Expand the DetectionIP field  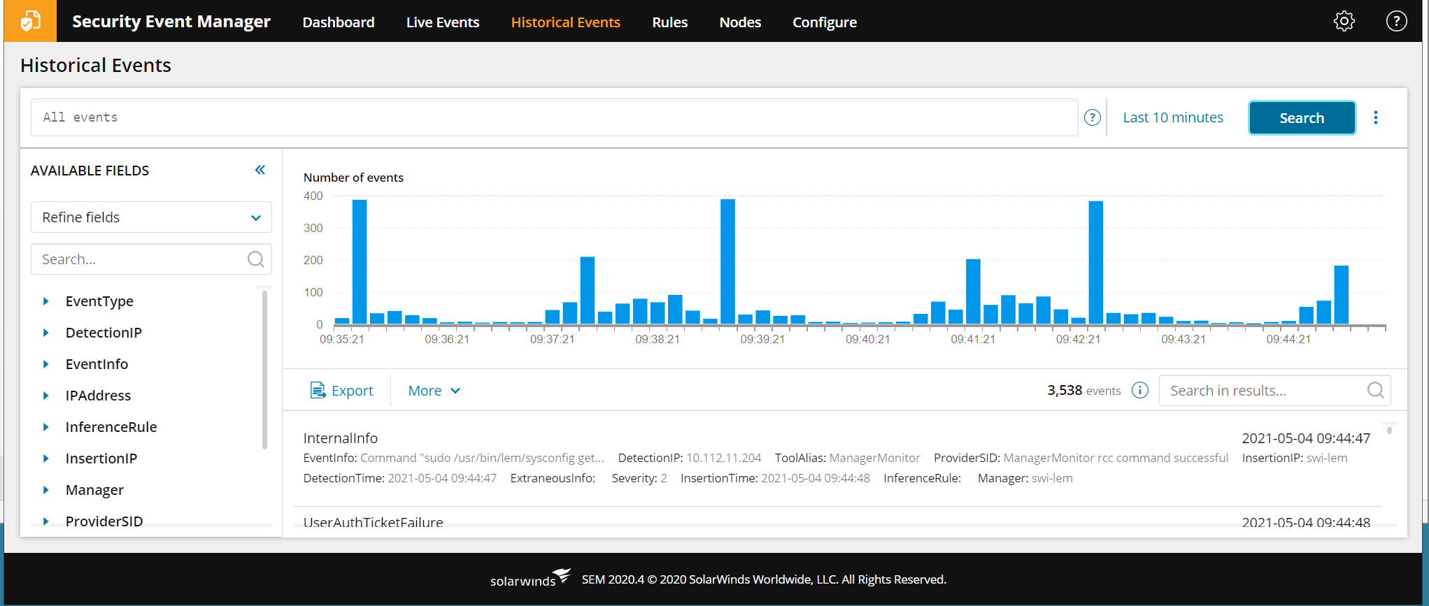coord(46,333)
